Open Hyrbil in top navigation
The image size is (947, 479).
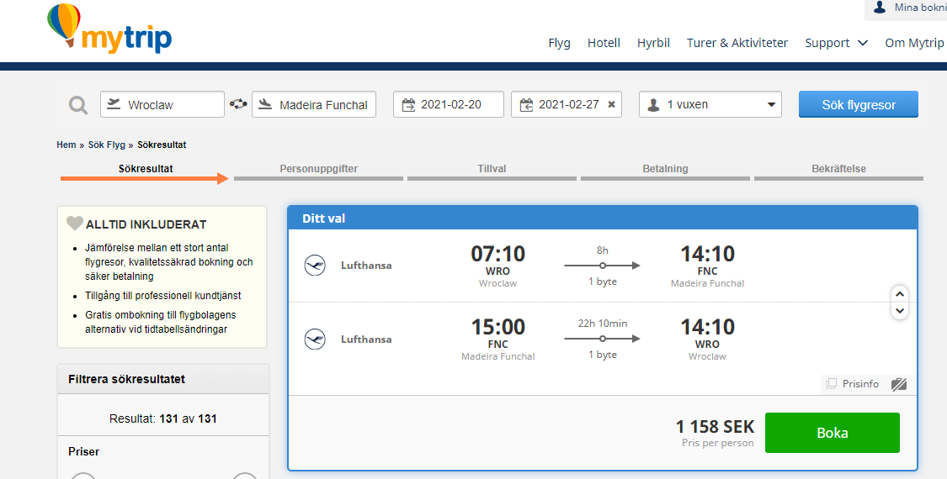point(653,43)
